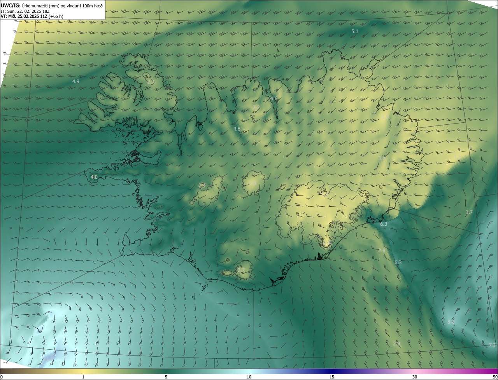
Task: Click the 1.8 value inside the round glacier
Action: point(253,183)
